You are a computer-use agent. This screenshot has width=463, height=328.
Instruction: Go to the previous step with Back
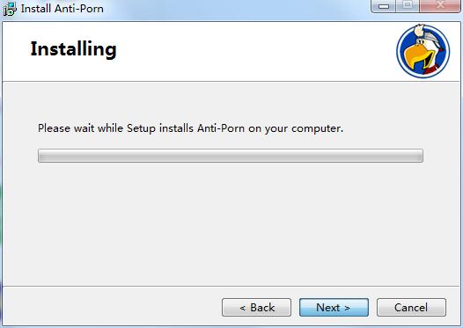point(257,308)
